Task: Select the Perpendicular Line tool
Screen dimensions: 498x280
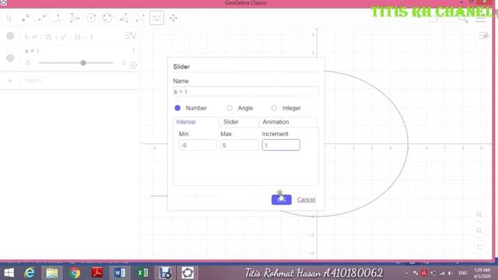Action: 58,18
